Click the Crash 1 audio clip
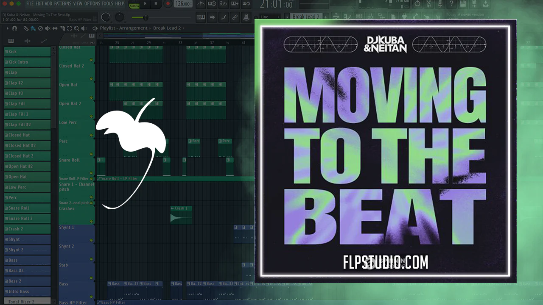543x305 pixels. [181, 215]
